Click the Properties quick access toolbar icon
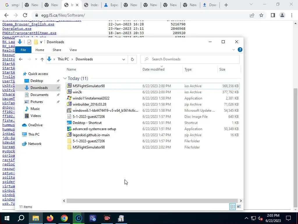Screen dimensions: 298x224 tap(29, 42)
